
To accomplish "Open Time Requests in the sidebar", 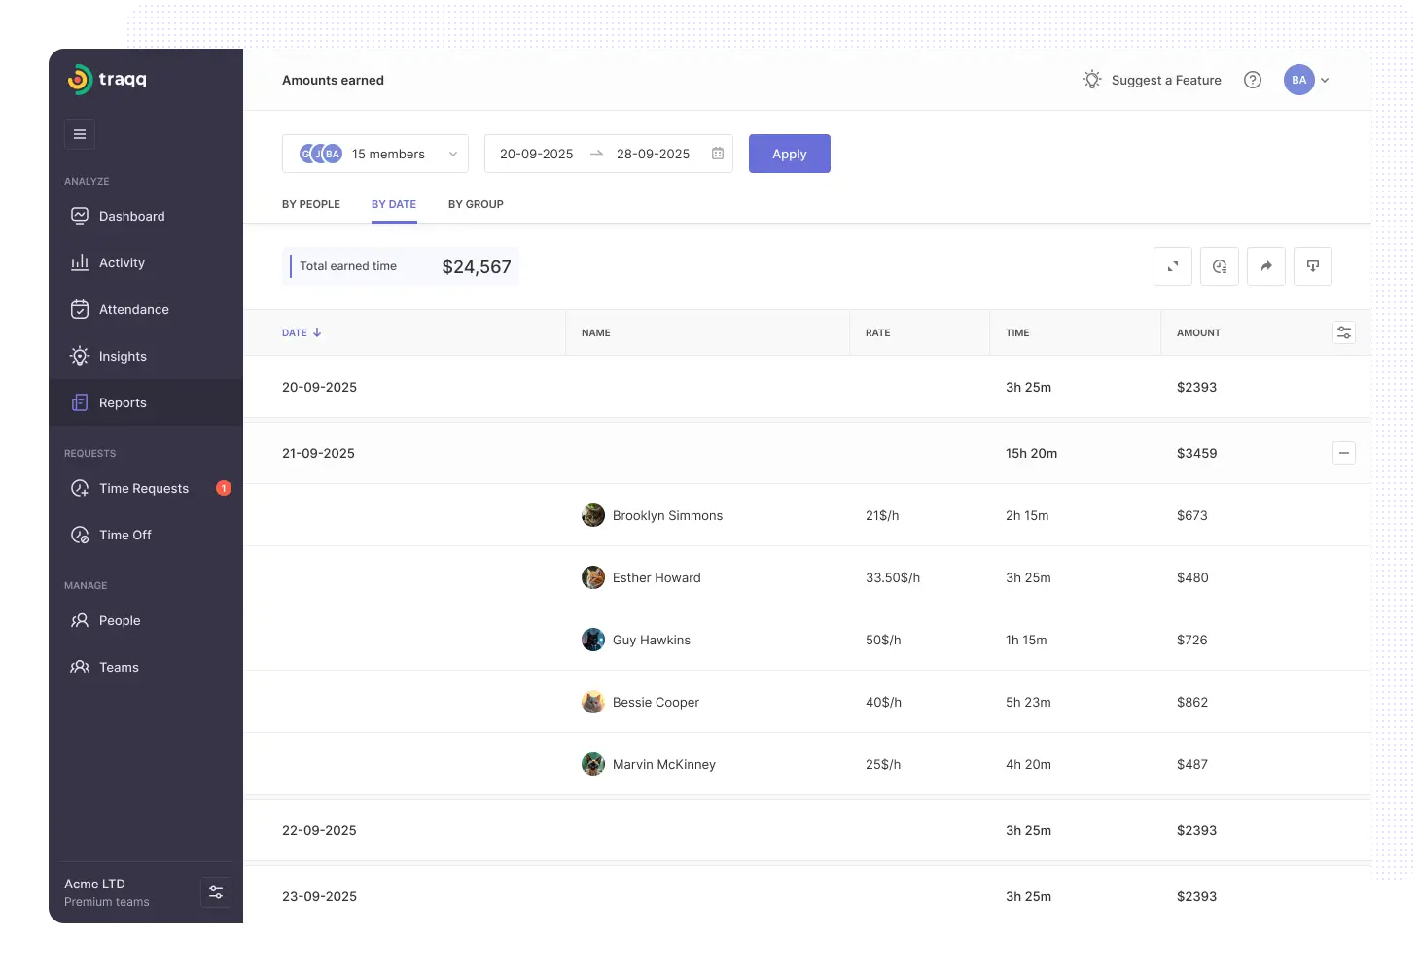I will coord(144,488).
